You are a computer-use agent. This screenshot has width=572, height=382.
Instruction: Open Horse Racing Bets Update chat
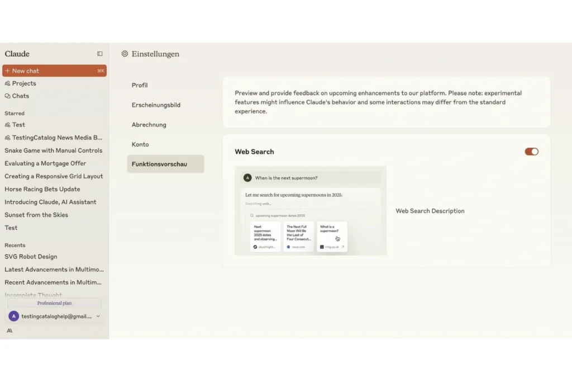pos(42,189)
